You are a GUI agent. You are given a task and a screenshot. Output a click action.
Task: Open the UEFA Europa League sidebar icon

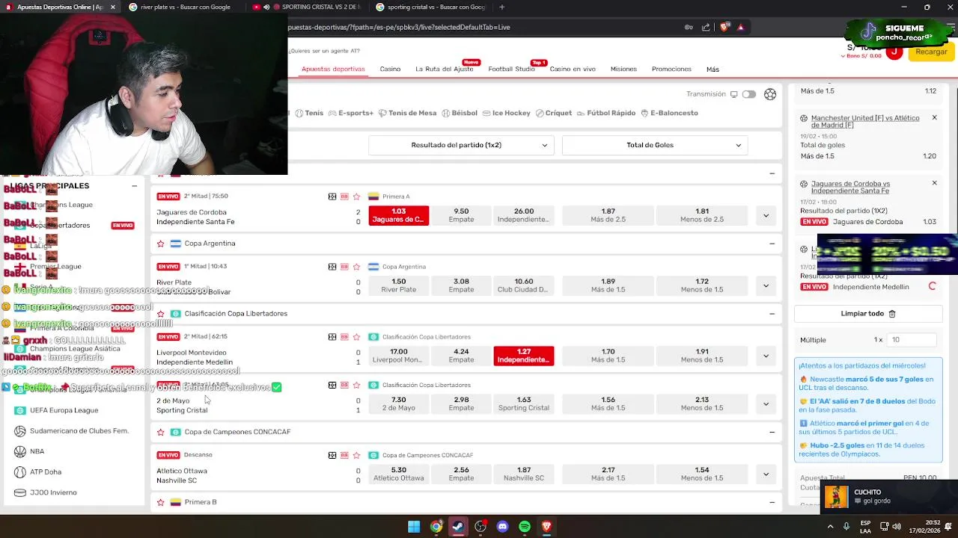(20, 410)
